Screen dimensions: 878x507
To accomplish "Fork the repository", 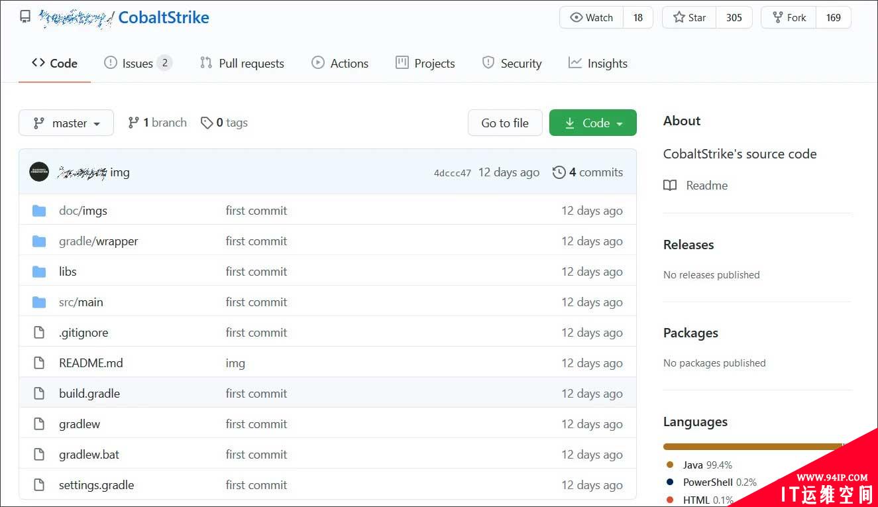I will click(x=789, y=18).
